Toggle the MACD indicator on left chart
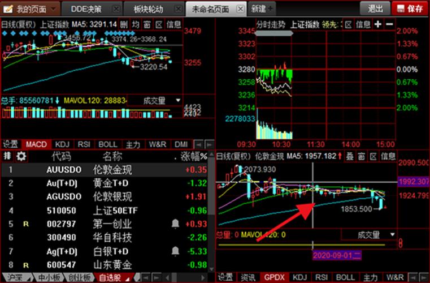Screen dimensions: 430x283 [36, 144]
